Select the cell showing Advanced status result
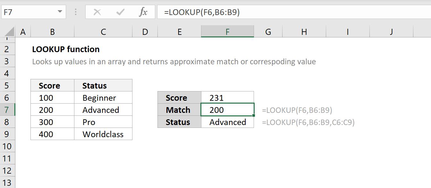 (x=227, y=122)
